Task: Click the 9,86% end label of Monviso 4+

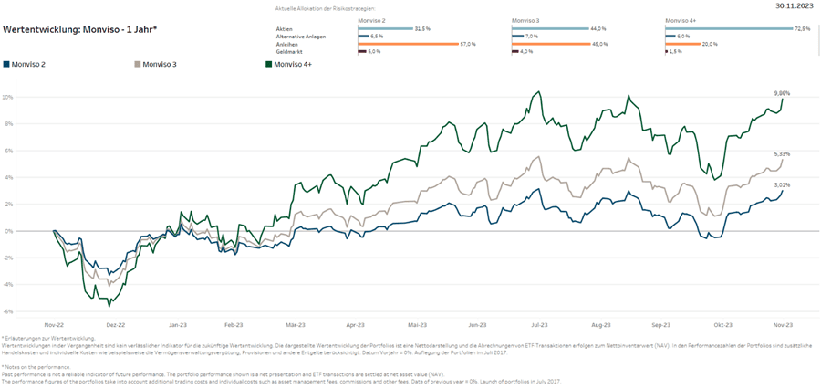Action: (783, 93)
